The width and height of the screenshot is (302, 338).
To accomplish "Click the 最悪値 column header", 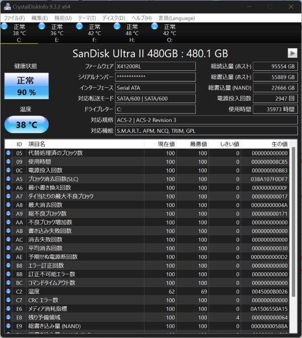I will pyautogui.click(x=193, y=144).
